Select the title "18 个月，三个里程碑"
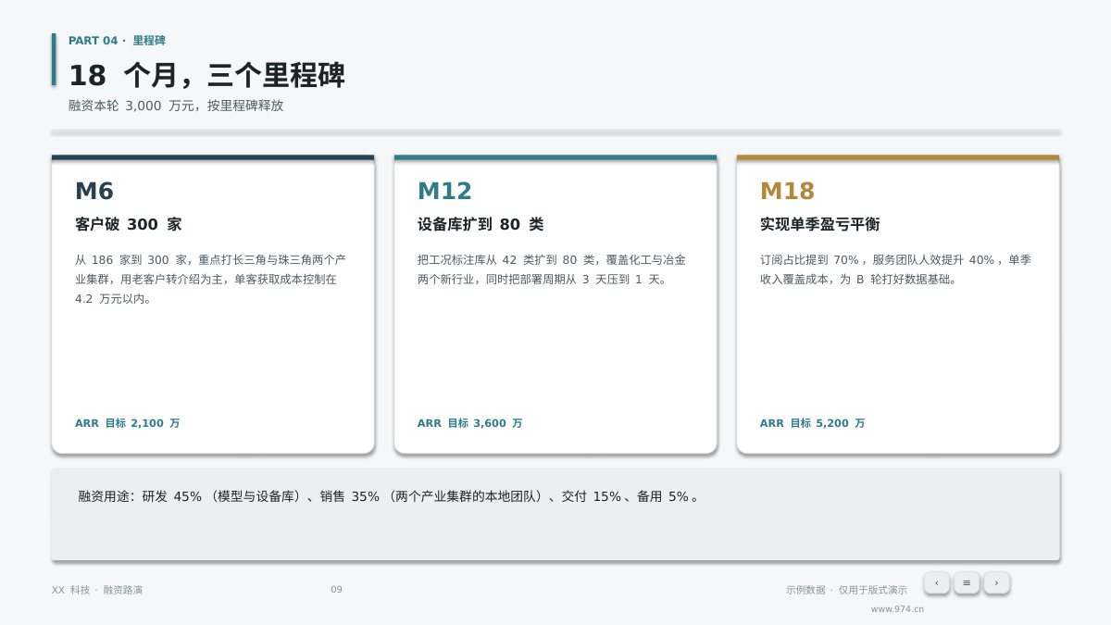This screenshot has width=1111, height=625. [x=206, y=75]
